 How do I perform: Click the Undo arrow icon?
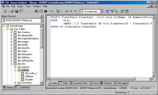tap(52, 11)
